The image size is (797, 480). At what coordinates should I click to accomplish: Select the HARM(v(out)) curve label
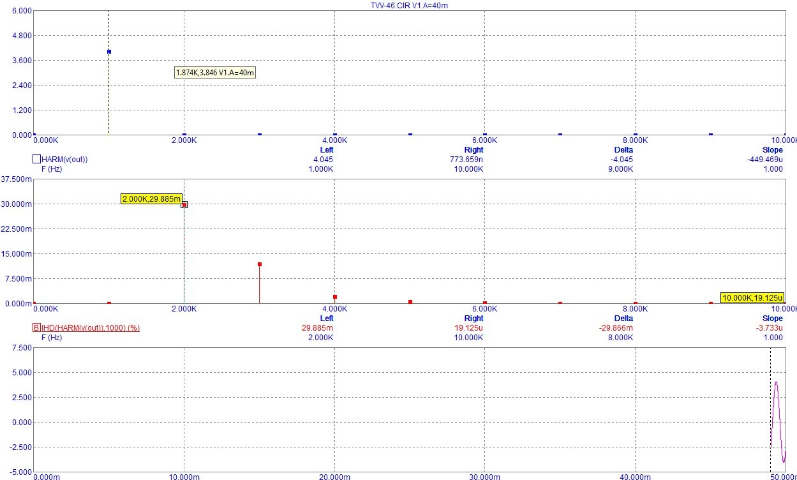(64, 160)
